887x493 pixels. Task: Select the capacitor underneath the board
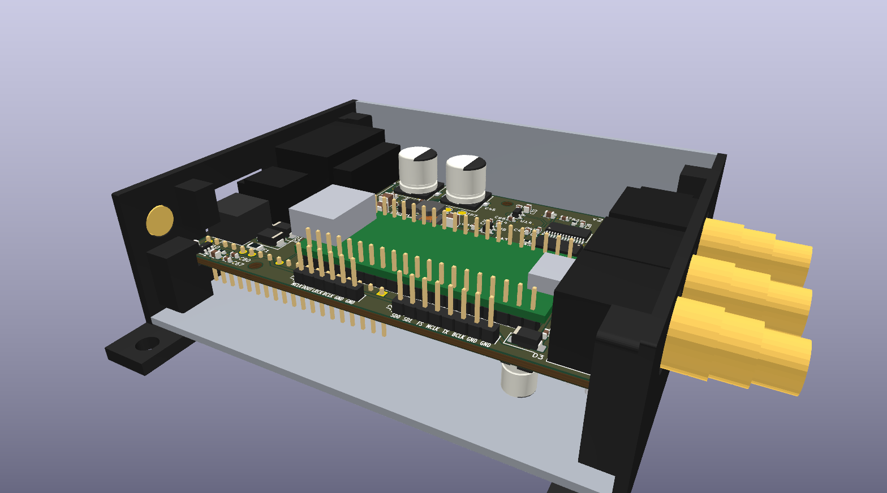519,380
